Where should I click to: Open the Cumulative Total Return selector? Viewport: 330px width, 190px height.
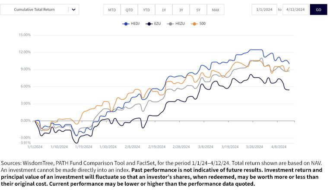(40, 9)
